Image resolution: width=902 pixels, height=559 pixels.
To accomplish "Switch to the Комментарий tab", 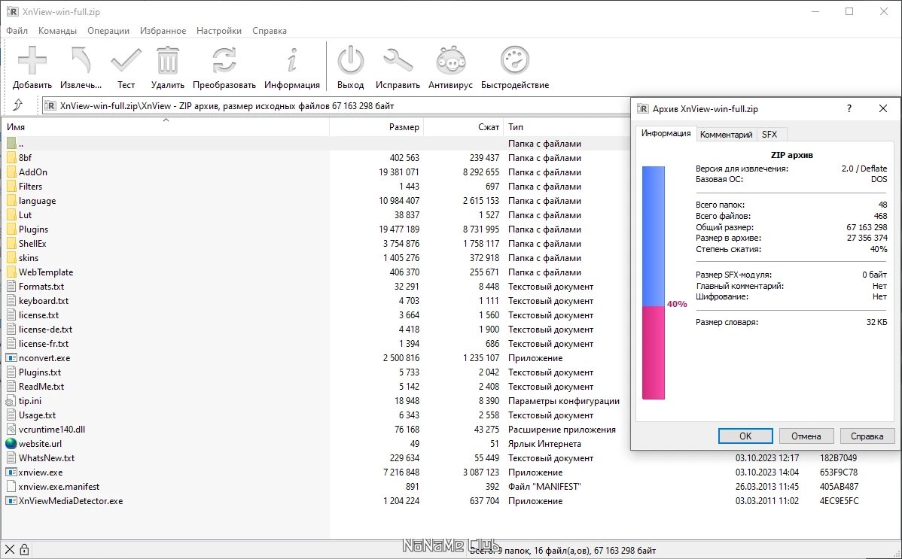I will point(726,134).
